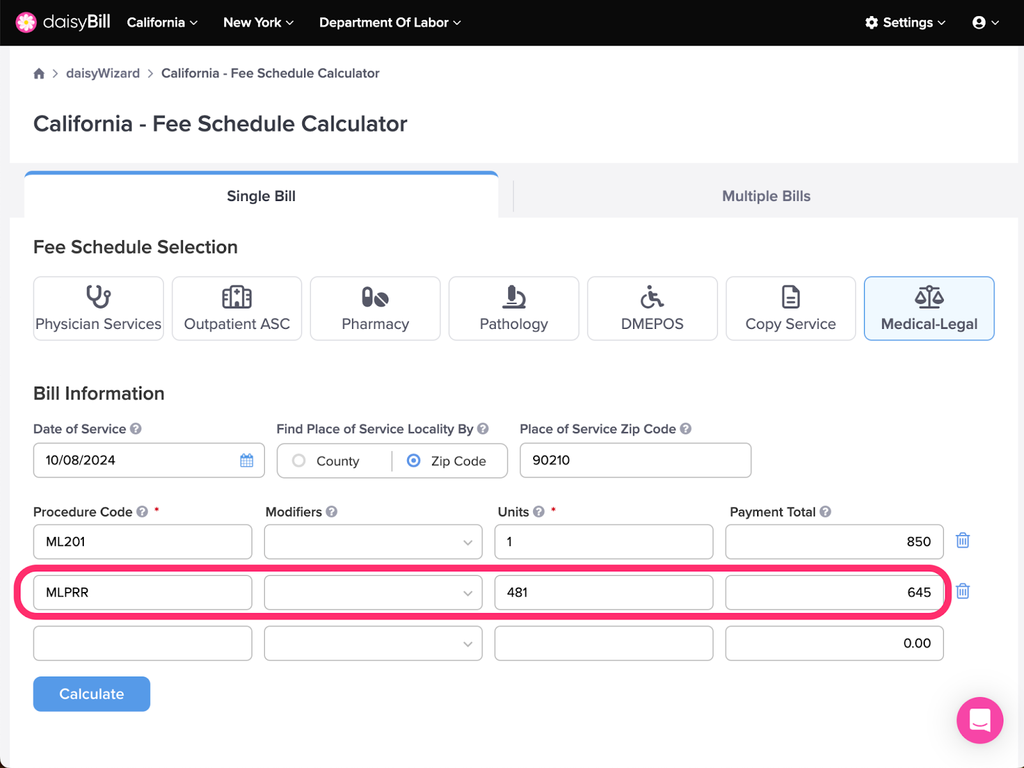
Task: Open the Department Of Labor menu
Action: coord(390,22)
